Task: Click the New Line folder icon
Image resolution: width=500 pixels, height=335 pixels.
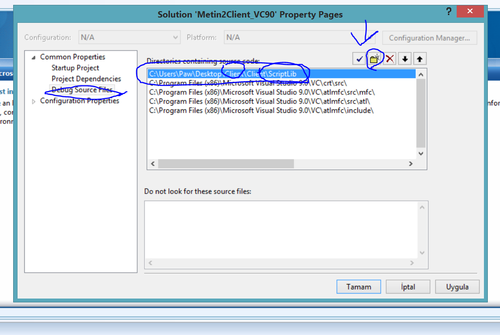Action: coord(374,59)
